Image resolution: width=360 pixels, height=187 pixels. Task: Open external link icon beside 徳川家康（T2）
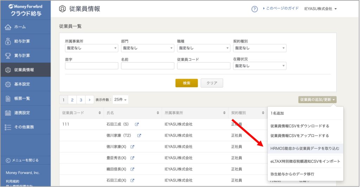click(x=139, y=136)
